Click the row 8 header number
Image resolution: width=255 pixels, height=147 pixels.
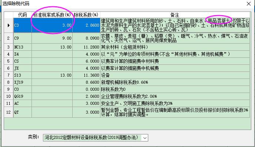point(9,82)
